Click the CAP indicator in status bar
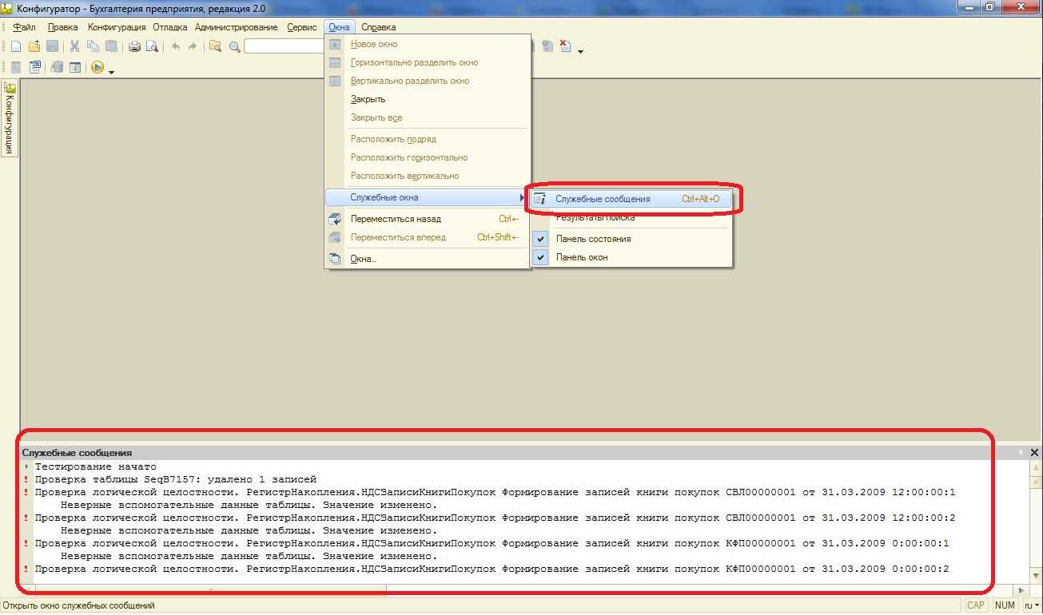This screenshot has width=1043, height=615. tap(976, 605)
